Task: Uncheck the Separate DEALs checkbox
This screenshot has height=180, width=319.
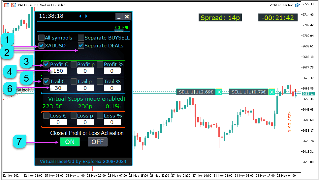Action: point(81,45)
